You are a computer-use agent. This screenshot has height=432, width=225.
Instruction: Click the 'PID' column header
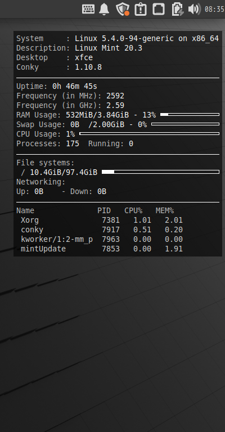[104, 211]
